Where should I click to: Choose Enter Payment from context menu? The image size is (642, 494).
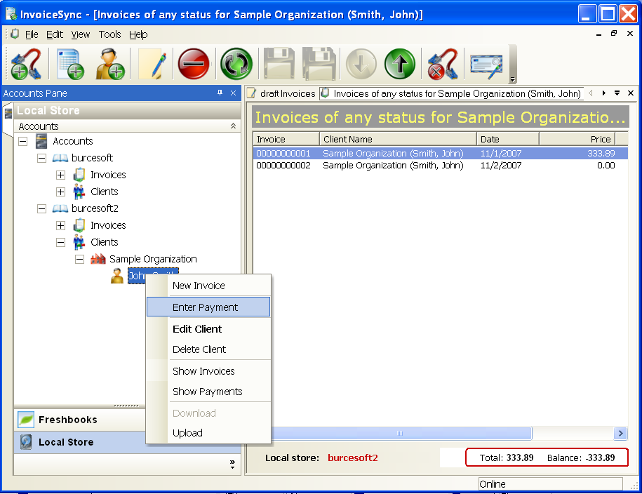pos(208,307)
